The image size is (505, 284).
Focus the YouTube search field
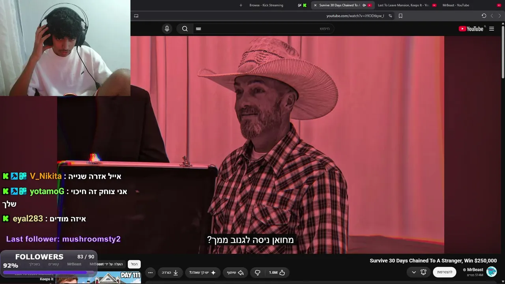tap(264, 29)
